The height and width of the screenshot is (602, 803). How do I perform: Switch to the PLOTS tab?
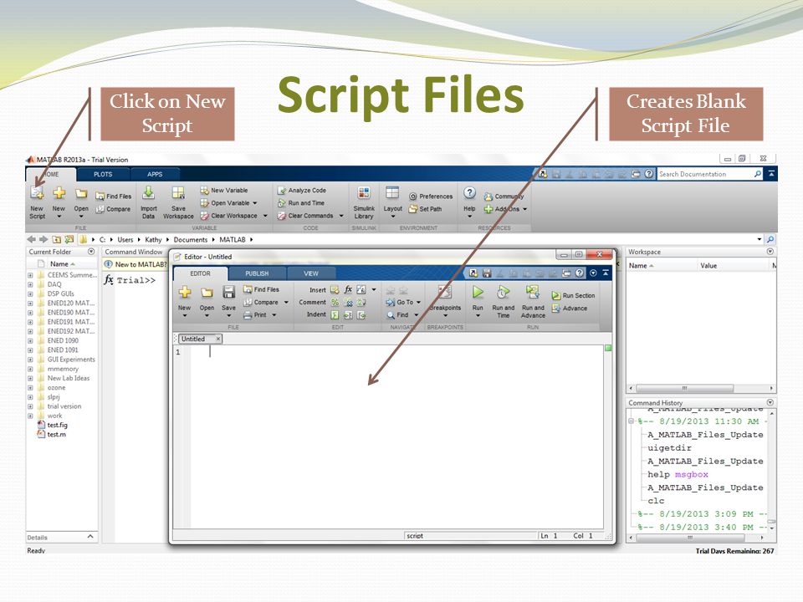103,174
